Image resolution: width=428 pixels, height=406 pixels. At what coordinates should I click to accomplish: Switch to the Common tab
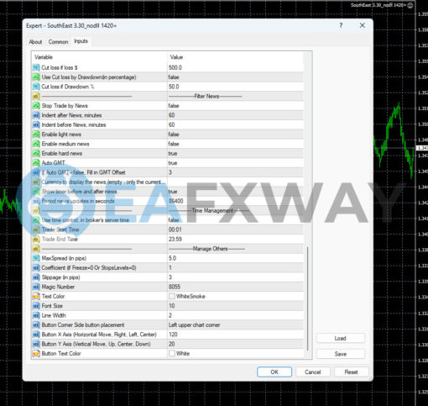(58, 42)
